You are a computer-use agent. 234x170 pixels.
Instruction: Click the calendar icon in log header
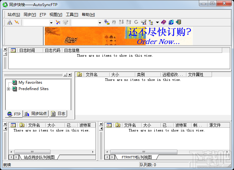tap(13, 50)
